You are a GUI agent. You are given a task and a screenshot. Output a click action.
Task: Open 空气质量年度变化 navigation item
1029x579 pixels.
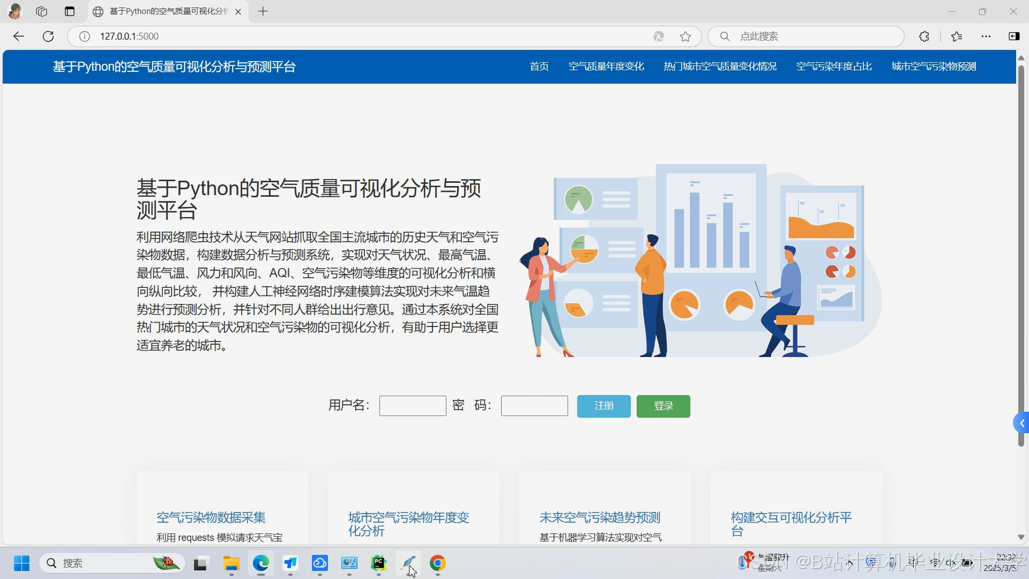[606, 66]
